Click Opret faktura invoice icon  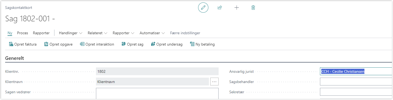point(11,44)
